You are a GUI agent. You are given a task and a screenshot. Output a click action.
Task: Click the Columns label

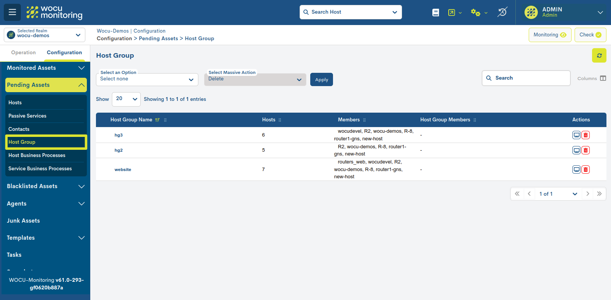[587, 79]
